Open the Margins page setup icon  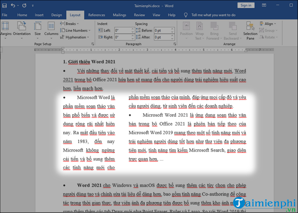5,26
